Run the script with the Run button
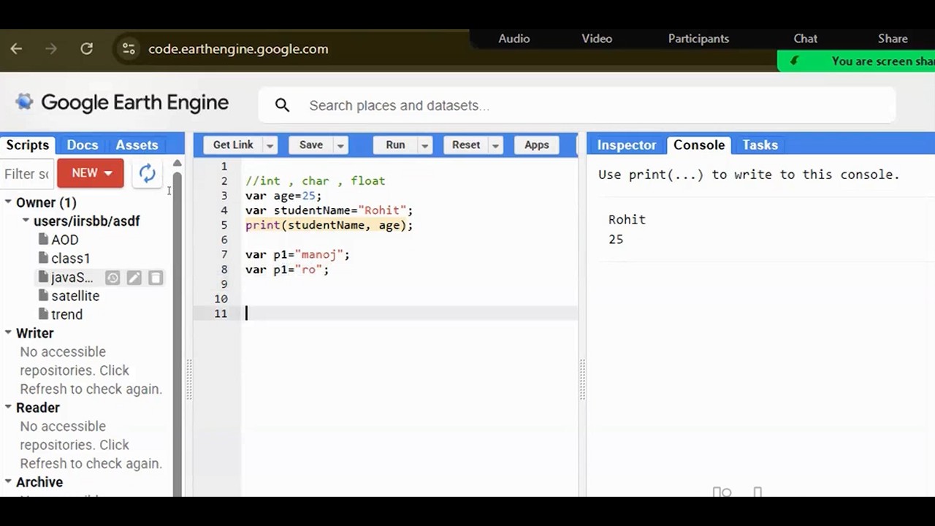This screenshot has height=526, width=935. point(395,145)
